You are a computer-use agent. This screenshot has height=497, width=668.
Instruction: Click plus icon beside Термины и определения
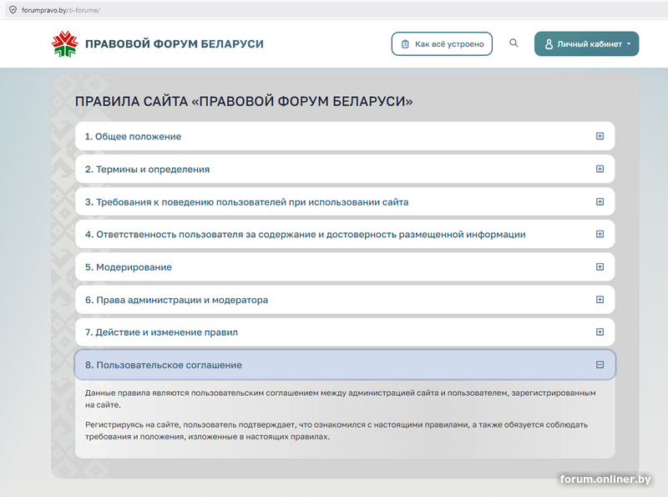(x=600, y=169)
